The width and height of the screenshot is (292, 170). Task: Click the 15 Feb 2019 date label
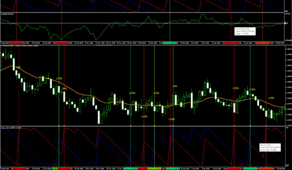(x=280, y=169)
